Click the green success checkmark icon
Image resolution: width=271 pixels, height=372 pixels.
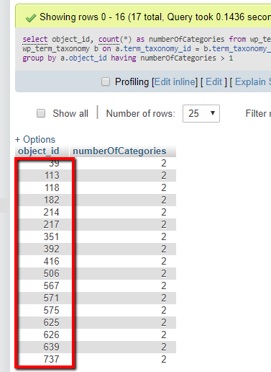[31, 18]
